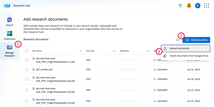
Task: Toggle the select-all documents checkbox
Action: coord(27,51)
